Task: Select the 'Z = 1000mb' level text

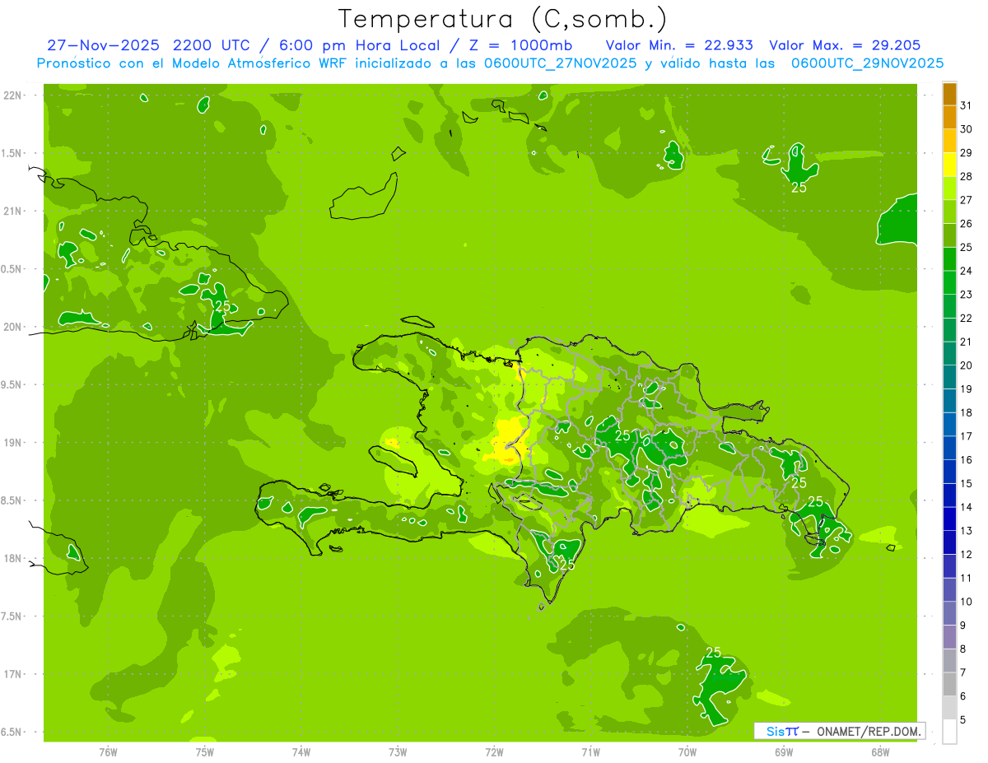Action: (x=520, y=45)
